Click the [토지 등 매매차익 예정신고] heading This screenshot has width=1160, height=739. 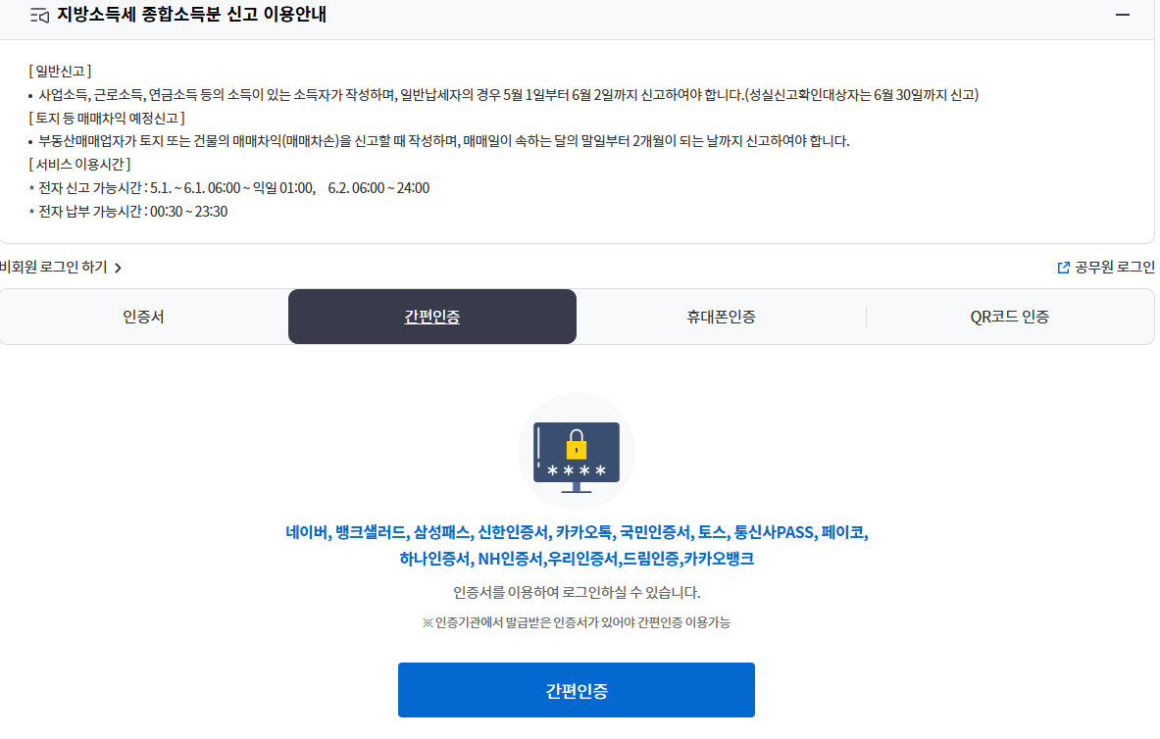[x=107, y=118]
